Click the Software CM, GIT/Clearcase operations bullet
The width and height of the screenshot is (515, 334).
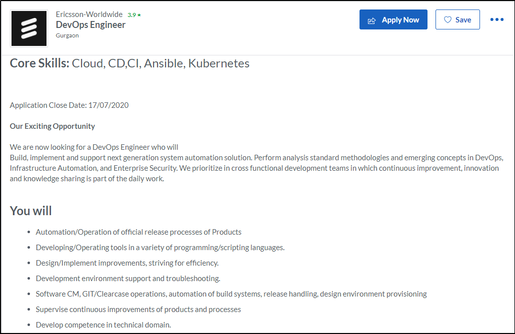(x=231, y=294)
